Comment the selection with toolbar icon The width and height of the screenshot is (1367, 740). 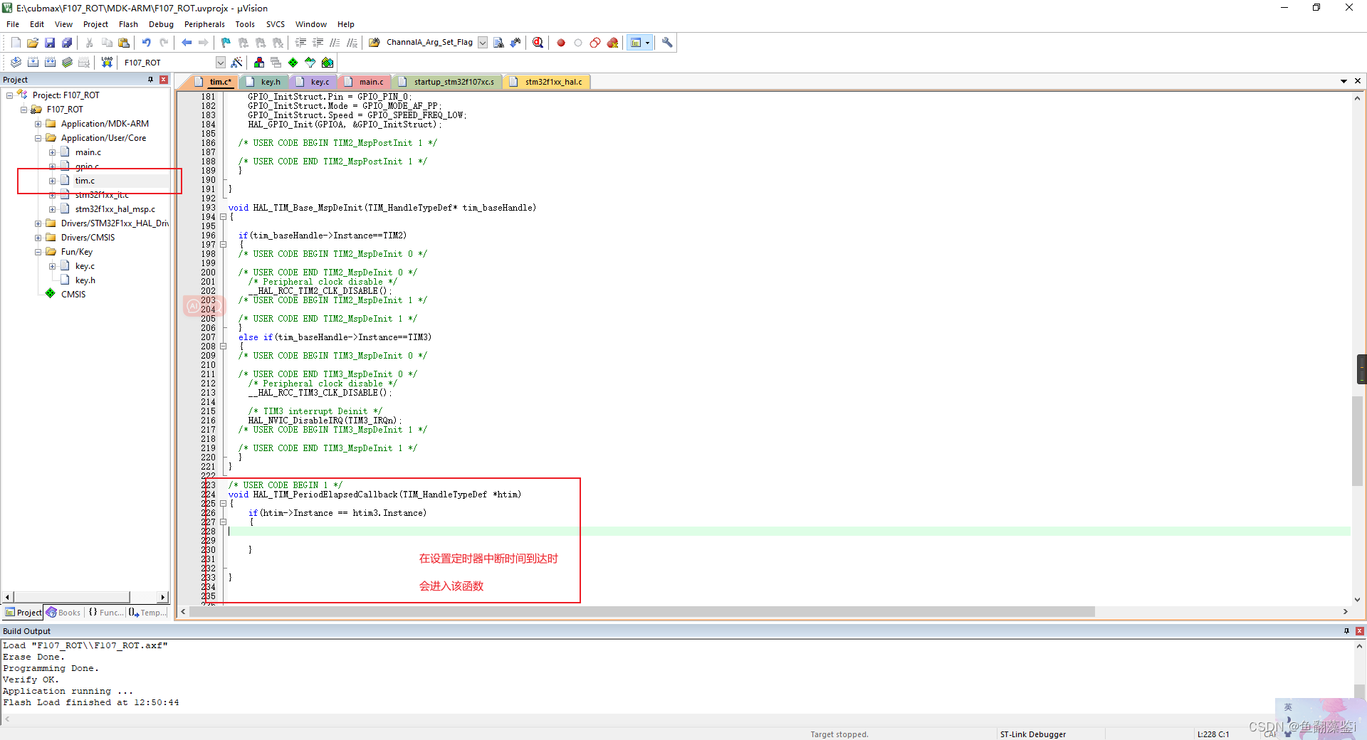[335, 43]
